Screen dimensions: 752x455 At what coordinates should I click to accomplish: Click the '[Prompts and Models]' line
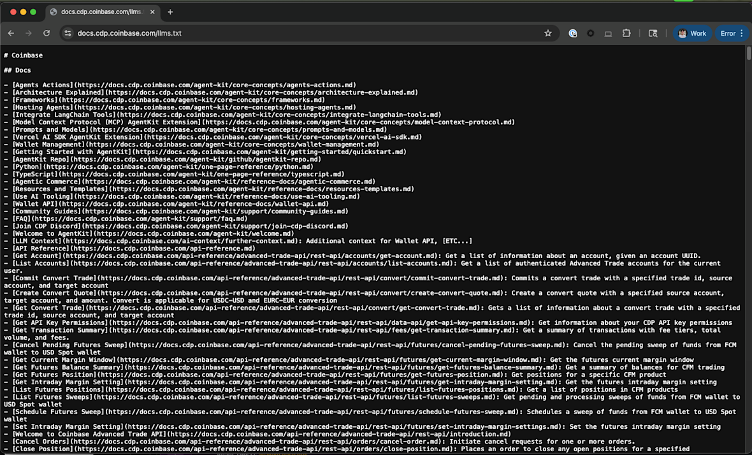[195, 129]
